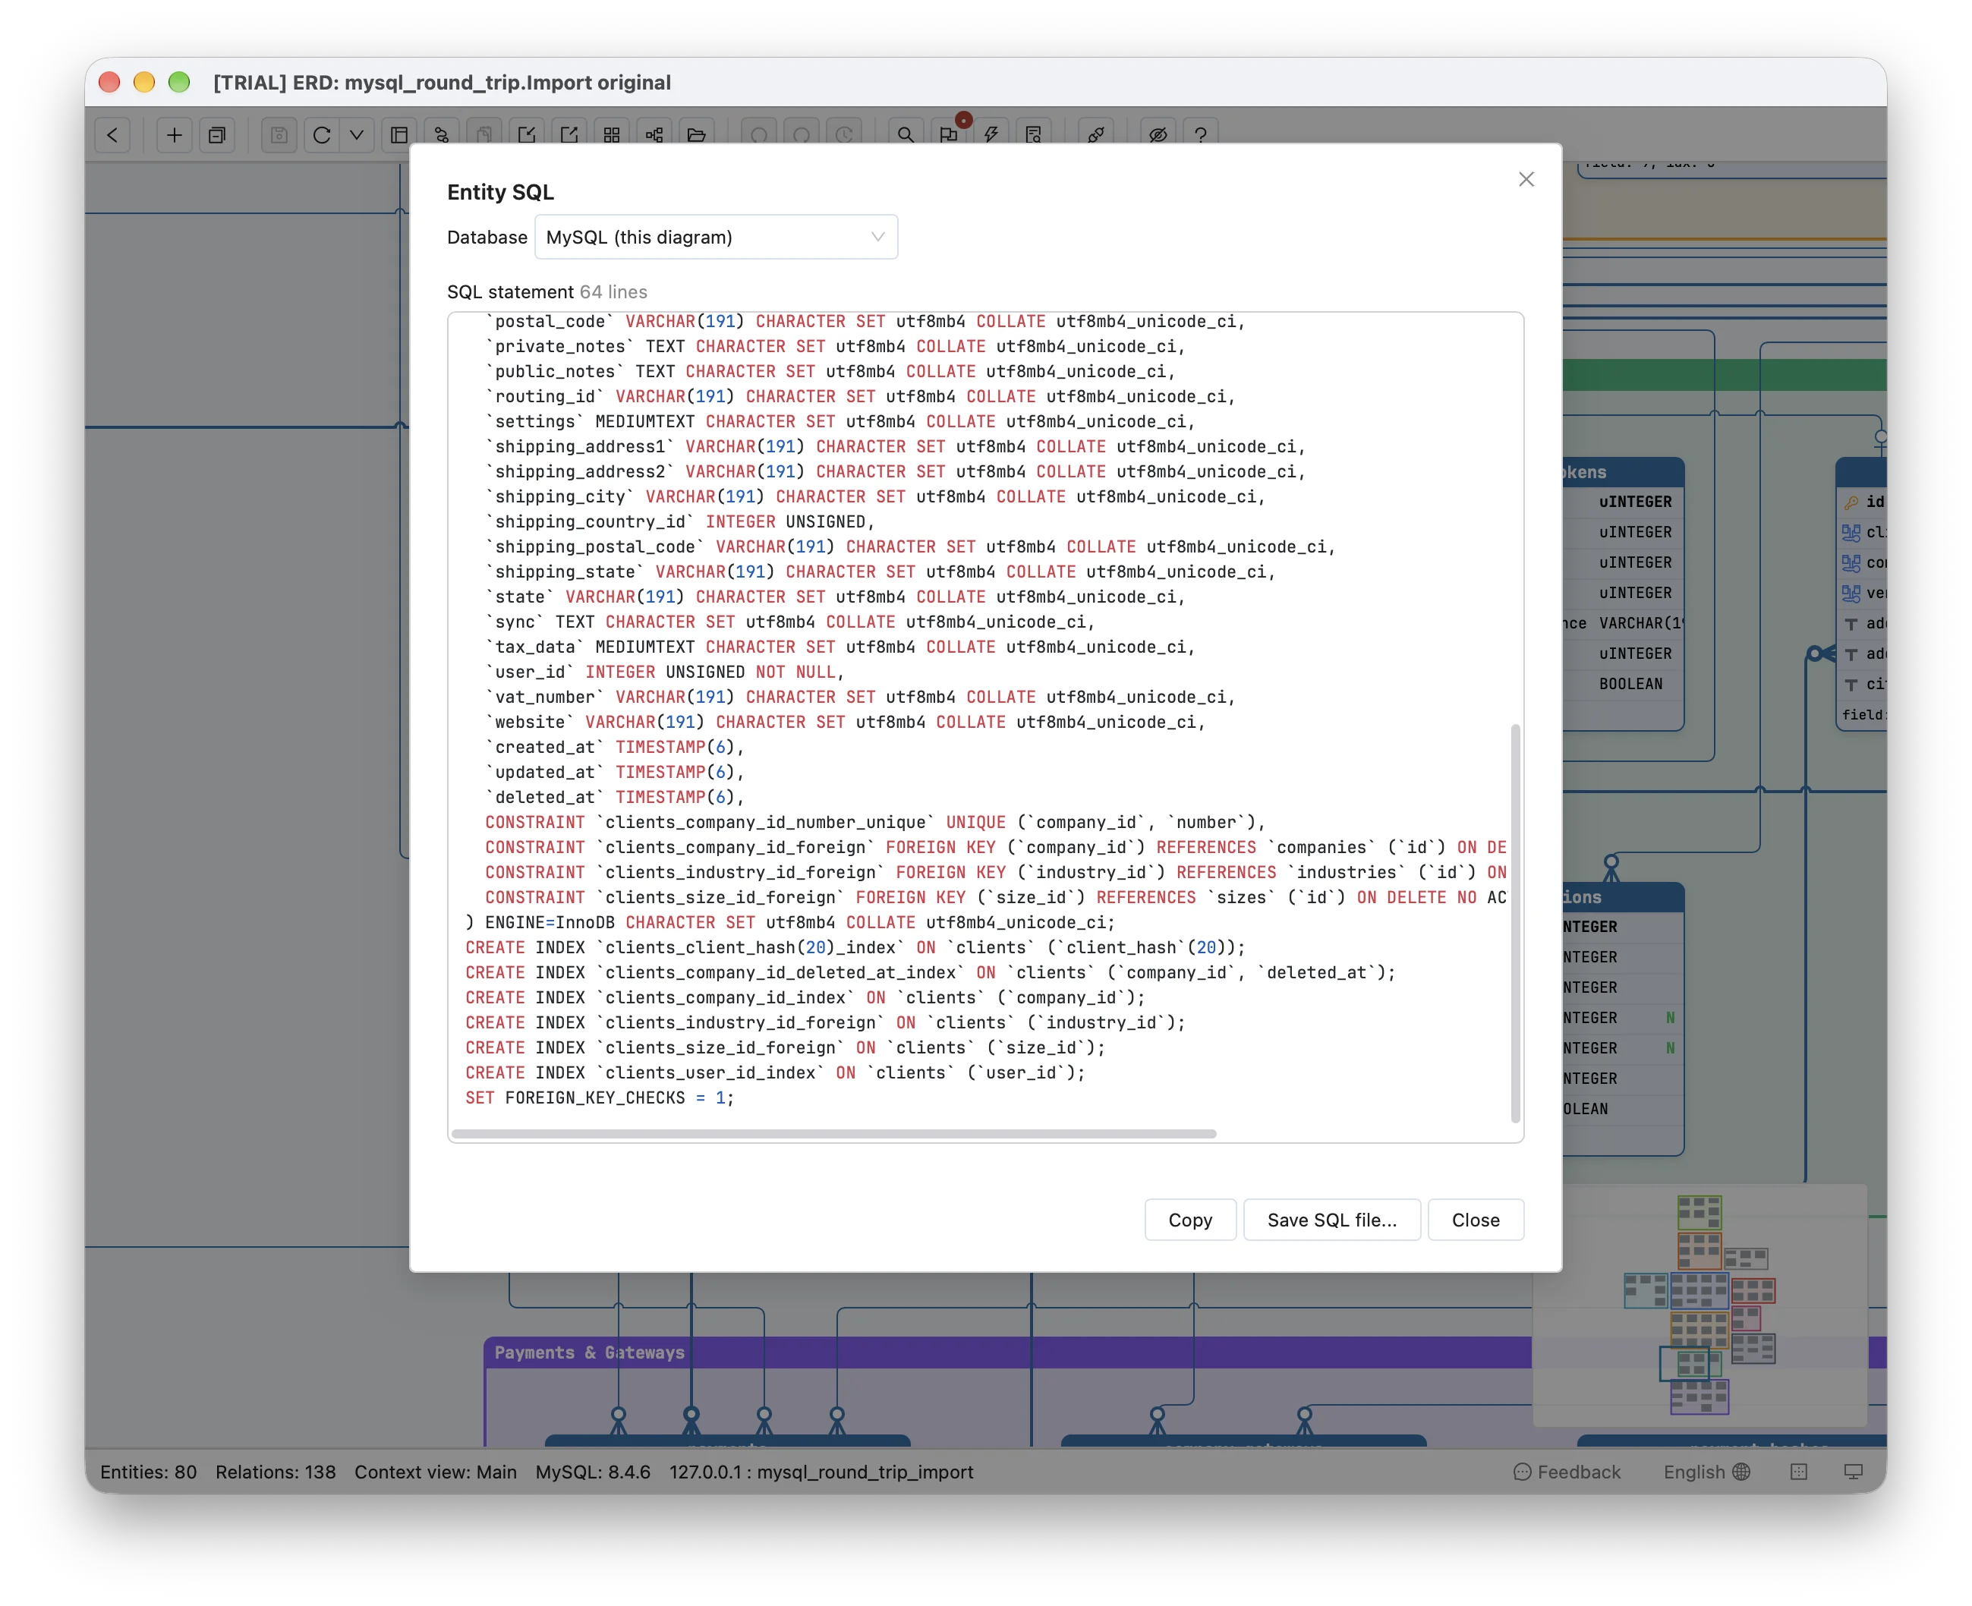Image resolution: width=1972 pixels, height=1606 pixels.
Task: Click the 'SET FOREIGN_KEY_CHECKS = 1;' line
Action: point(600,1098)
